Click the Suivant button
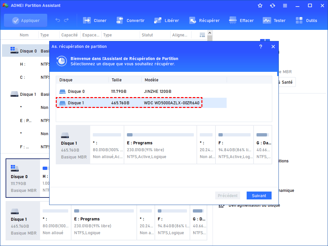Screen dimensions: 328x246 (x=259, y=195)
